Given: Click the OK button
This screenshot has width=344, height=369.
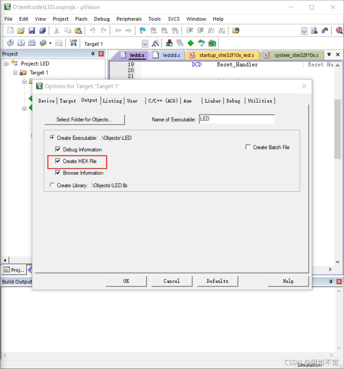Looking at the screenshot, I should pos(126,281).
